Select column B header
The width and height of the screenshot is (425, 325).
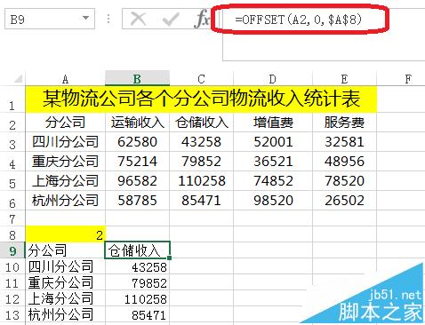click(137, 79)
